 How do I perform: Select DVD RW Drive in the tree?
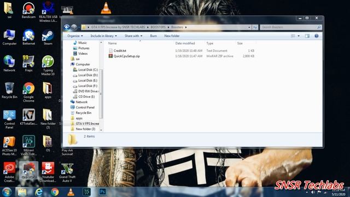click(x=88, y=91)
